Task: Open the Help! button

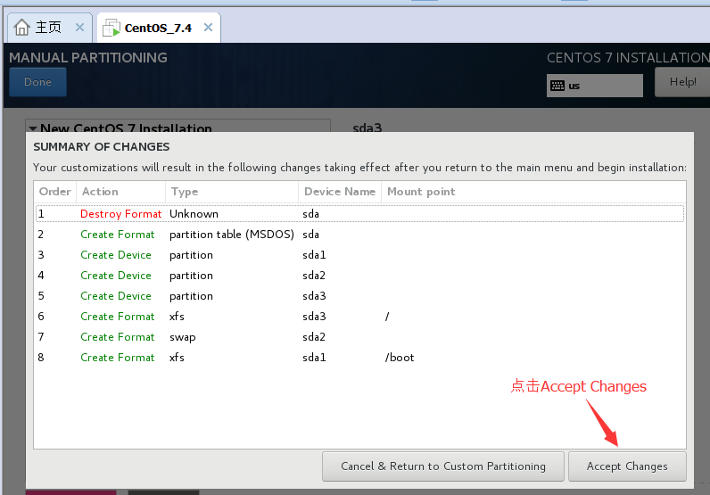Action: 682,82
